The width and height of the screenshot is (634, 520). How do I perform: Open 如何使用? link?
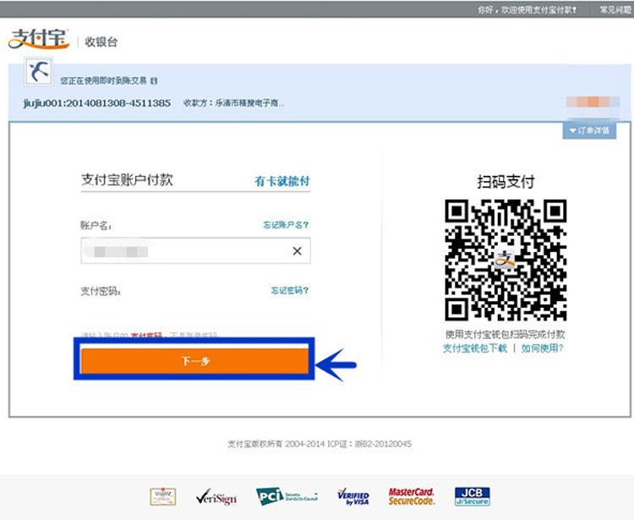click(x=542, y=348)
